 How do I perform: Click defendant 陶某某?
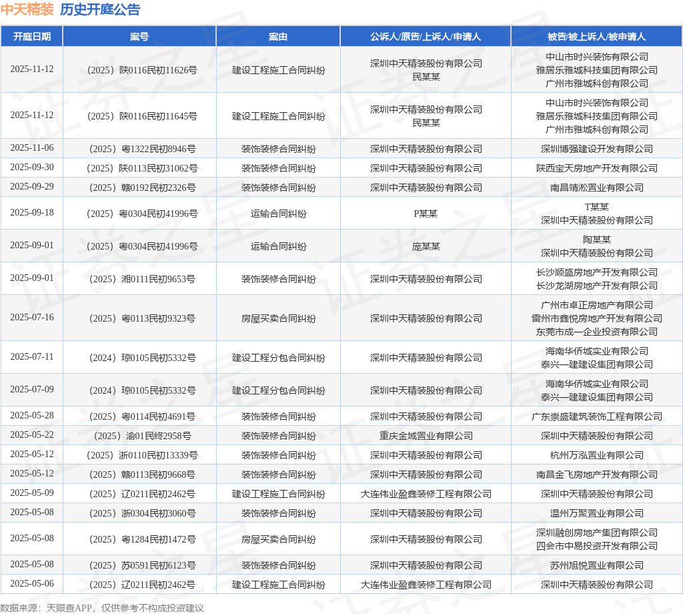point(597,240)
